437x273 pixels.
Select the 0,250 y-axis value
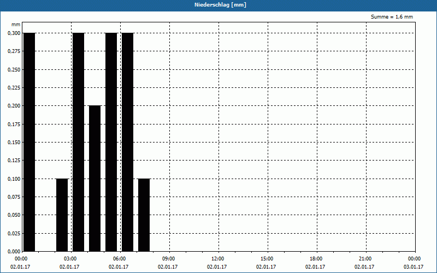[x=14, y=70]
